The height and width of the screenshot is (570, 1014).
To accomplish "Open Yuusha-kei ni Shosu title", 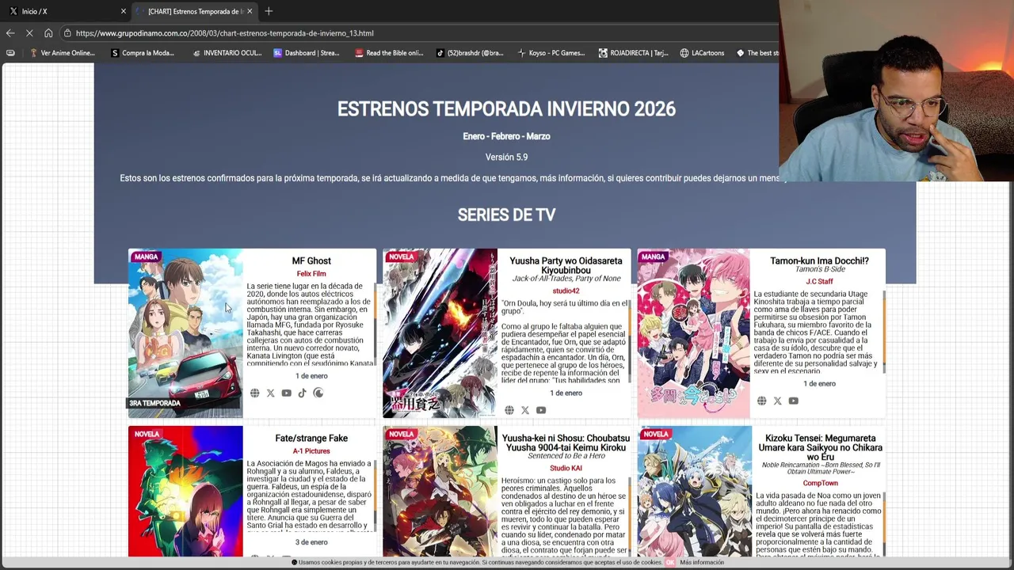I will [x=566, y=443].
